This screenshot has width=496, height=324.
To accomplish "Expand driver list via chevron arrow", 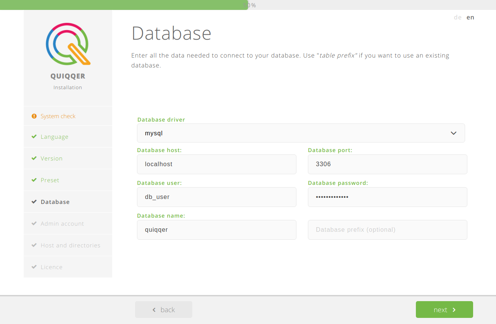I will pyautogui.click(x=453, y=133).
